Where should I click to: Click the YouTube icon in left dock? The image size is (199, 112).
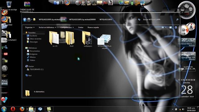tap(5, 54)
